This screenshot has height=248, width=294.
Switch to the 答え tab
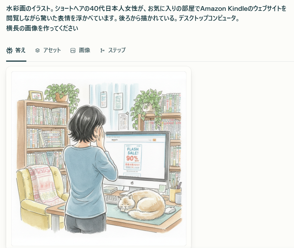tap(16, 50)
